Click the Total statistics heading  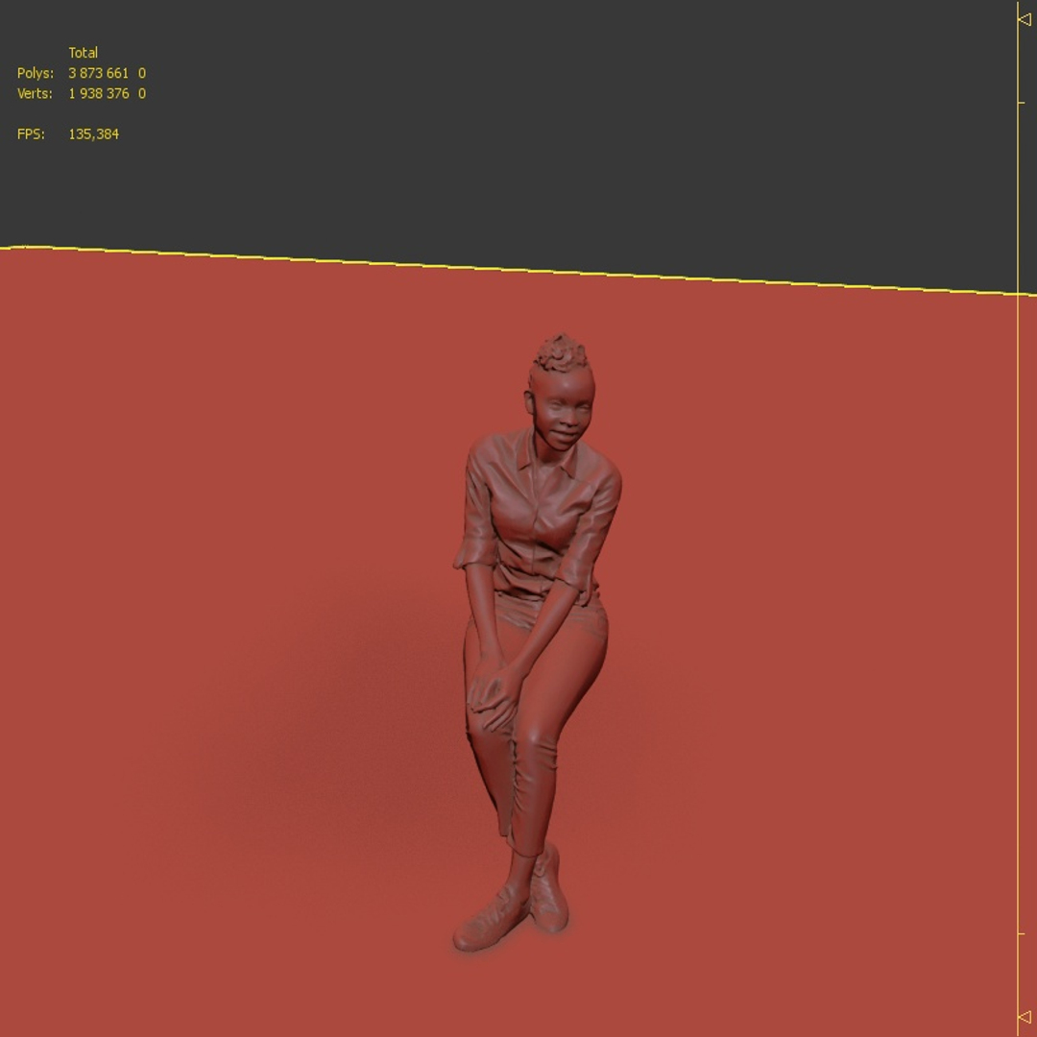pos(83,52)
